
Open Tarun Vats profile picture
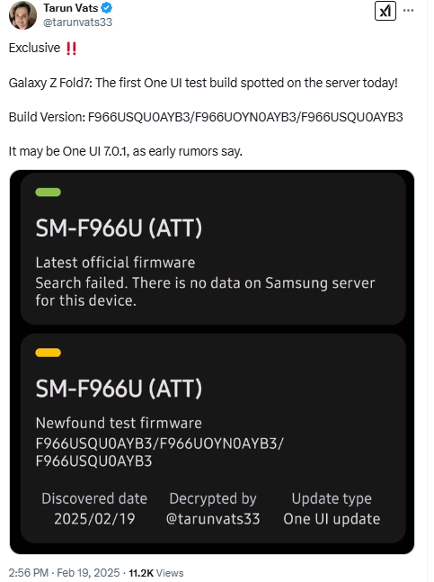pos(22,15)
